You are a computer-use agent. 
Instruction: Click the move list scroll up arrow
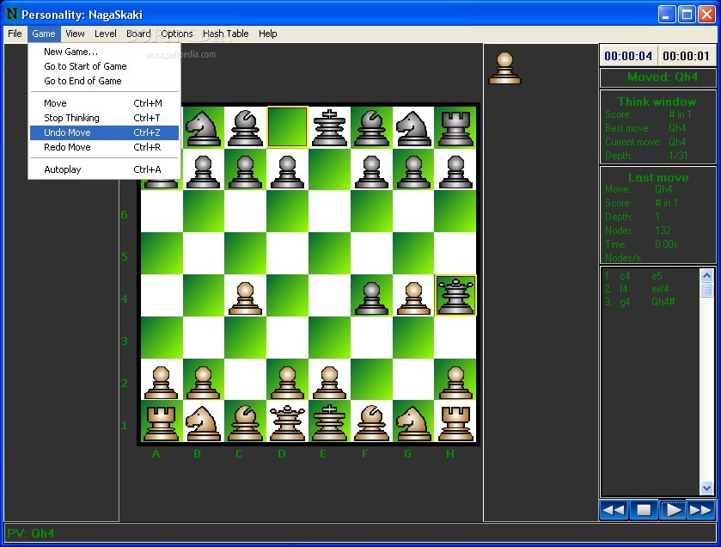[x=706, y=275]
